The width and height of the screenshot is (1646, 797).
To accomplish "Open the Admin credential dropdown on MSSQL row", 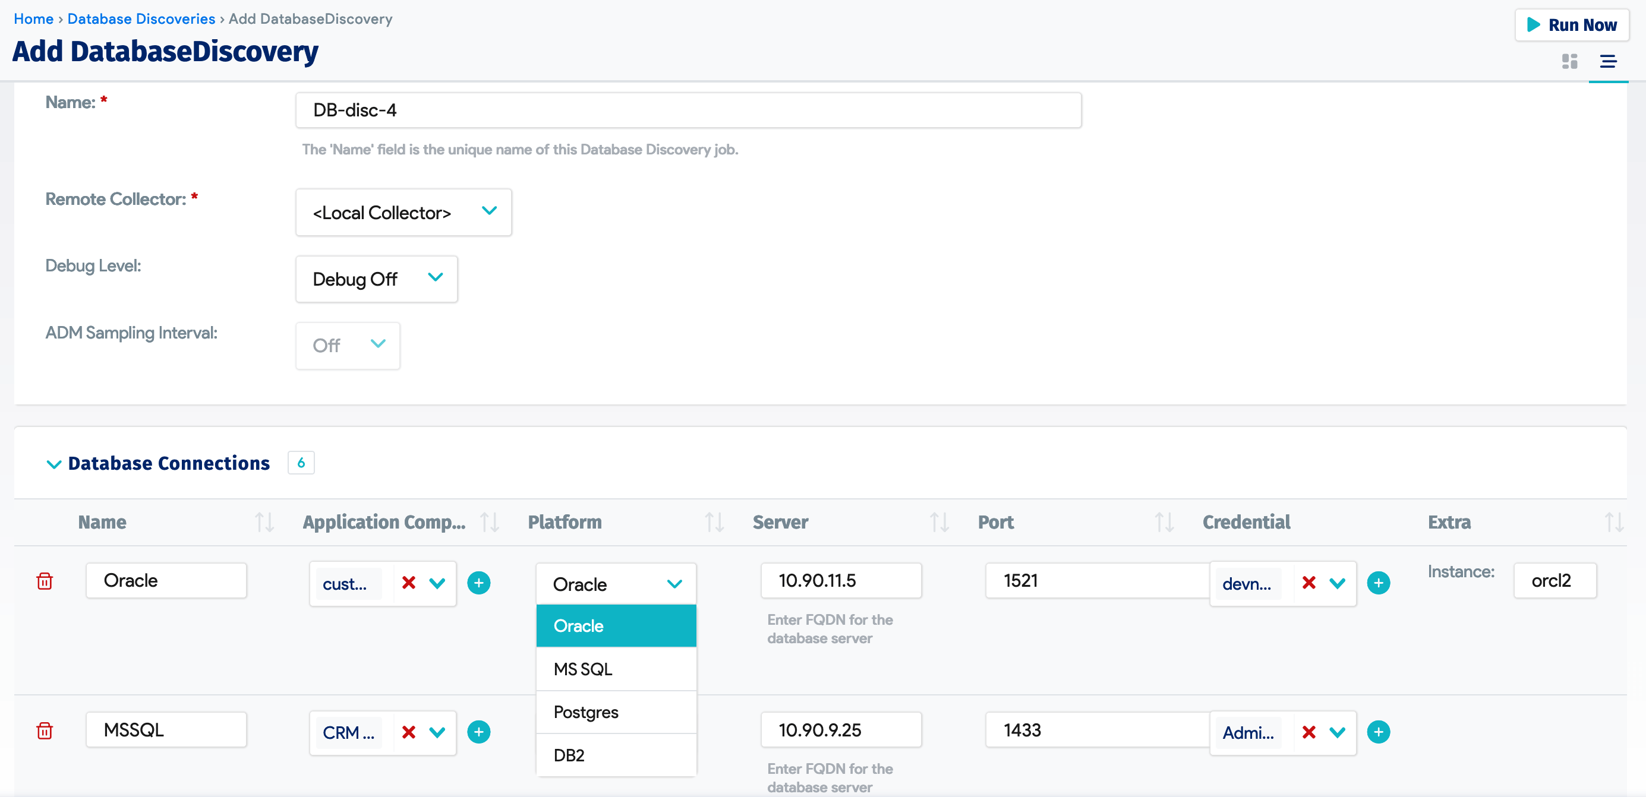I will 1338,732.
